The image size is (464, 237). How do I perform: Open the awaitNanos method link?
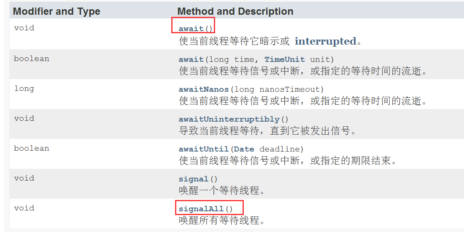tap(204, 89)
